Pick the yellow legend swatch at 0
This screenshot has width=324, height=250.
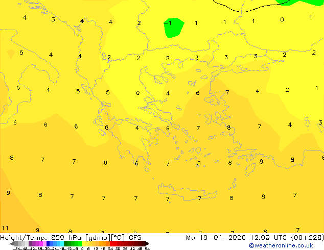coord(84,243)
